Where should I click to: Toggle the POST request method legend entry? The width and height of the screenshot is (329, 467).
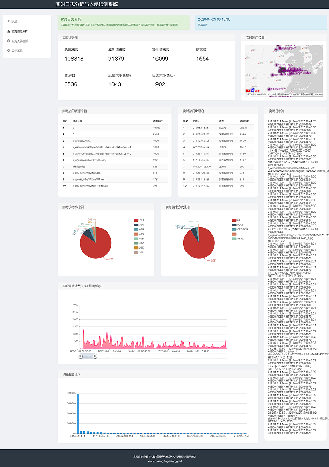coord(237,225)
